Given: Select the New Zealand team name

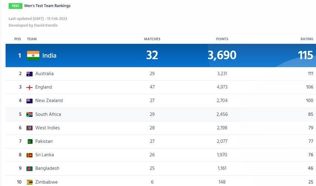Looking at the screenshot, I should click(x=49, y=101).
